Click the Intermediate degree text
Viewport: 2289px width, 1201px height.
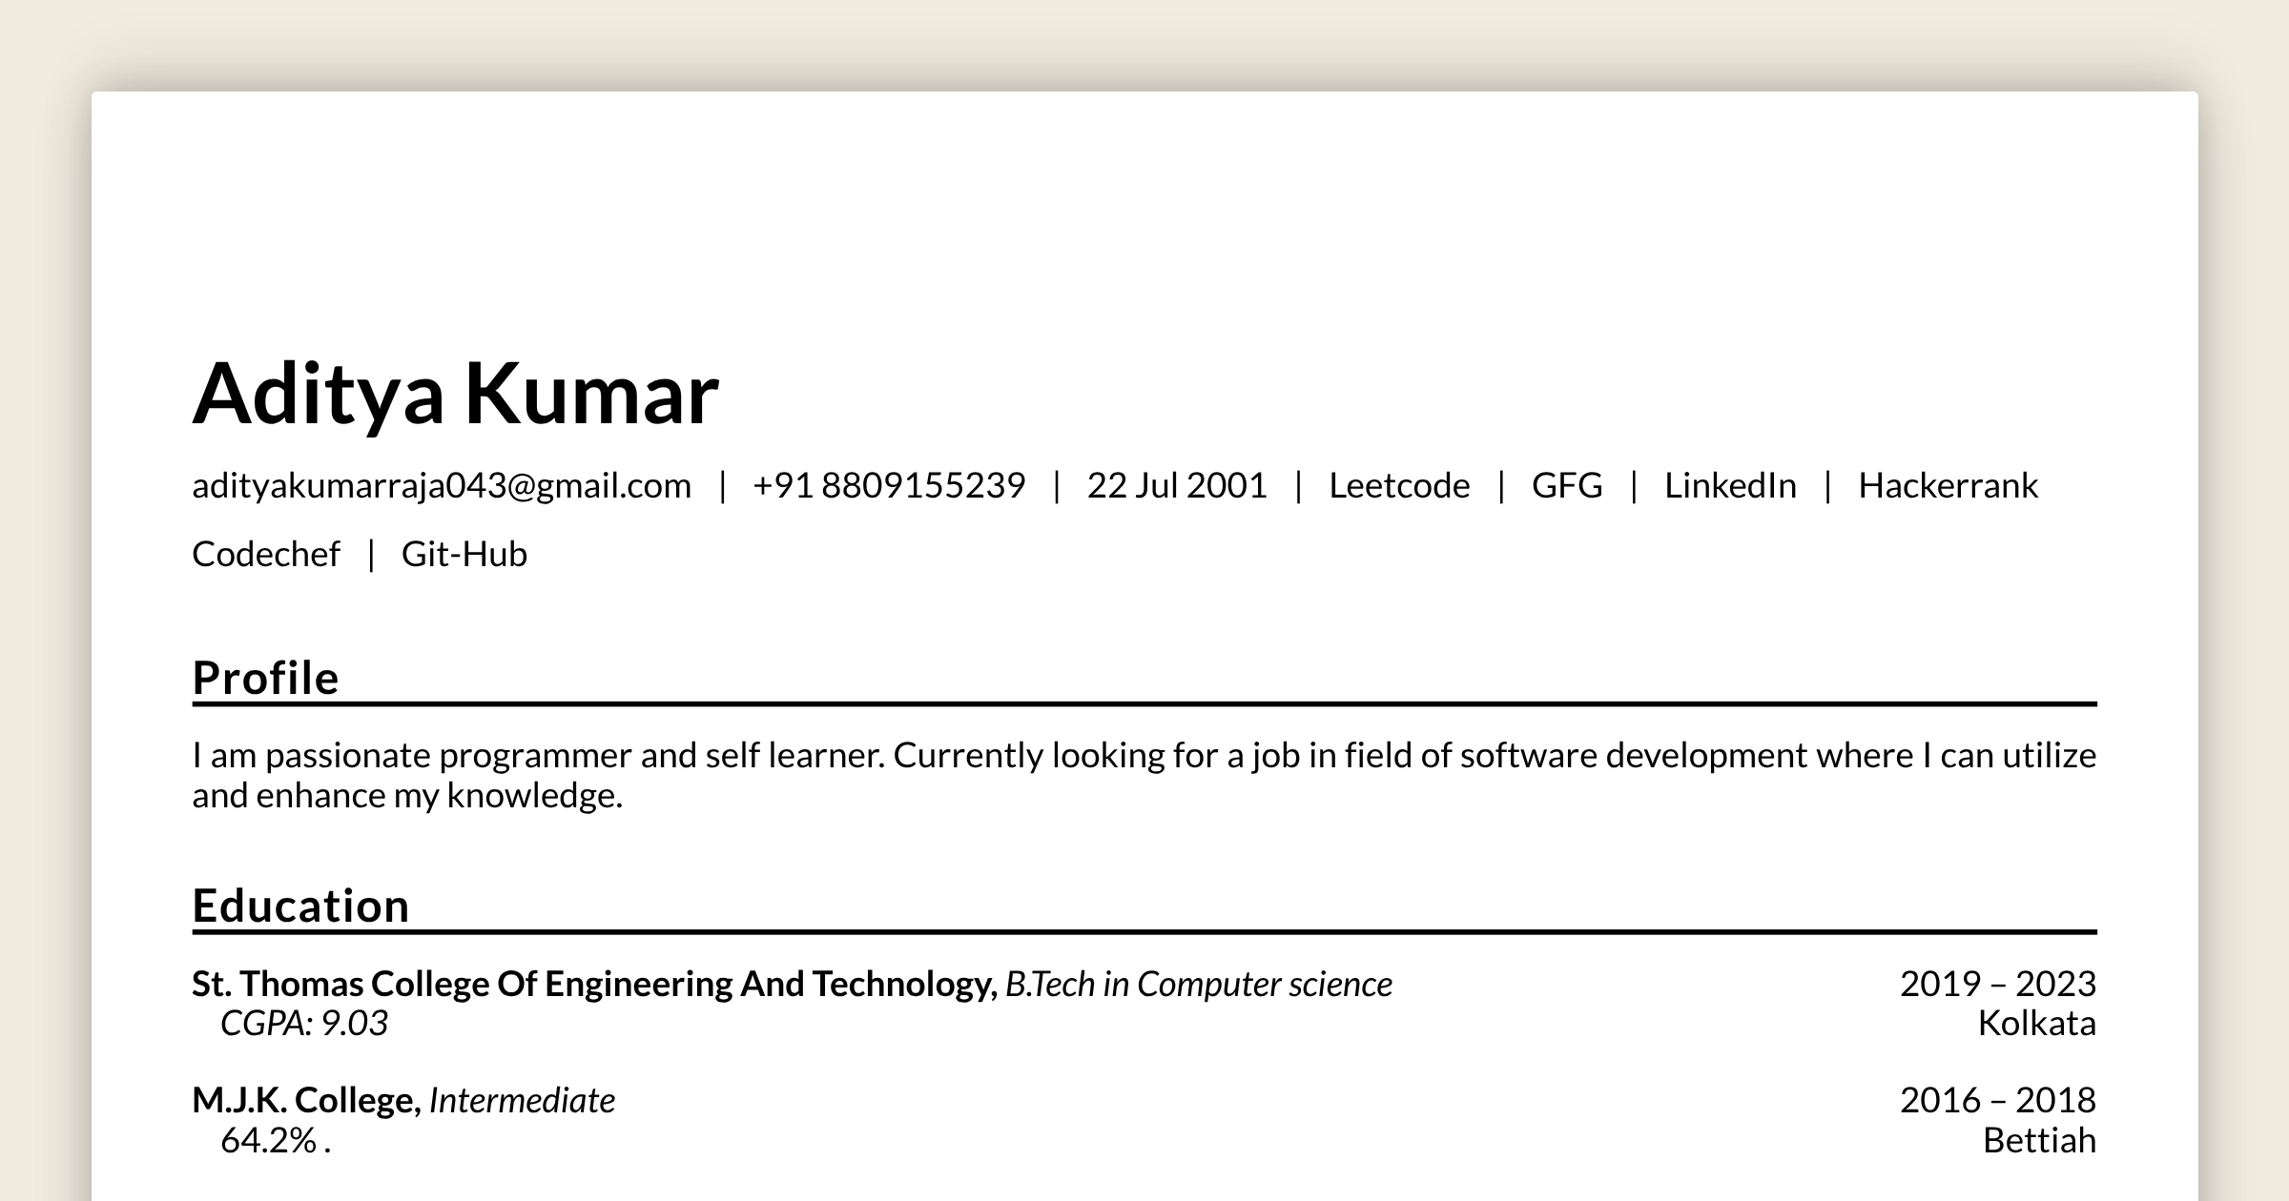coord(522,1101)
